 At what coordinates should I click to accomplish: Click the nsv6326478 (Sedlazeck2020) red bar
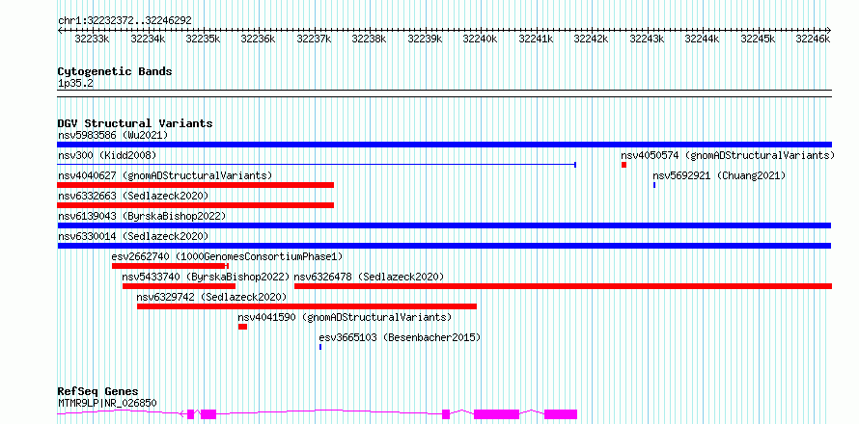click(x=563, y=286)
